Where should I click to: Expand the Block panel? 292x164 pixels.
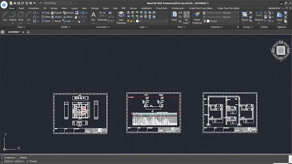coord(181,27)
